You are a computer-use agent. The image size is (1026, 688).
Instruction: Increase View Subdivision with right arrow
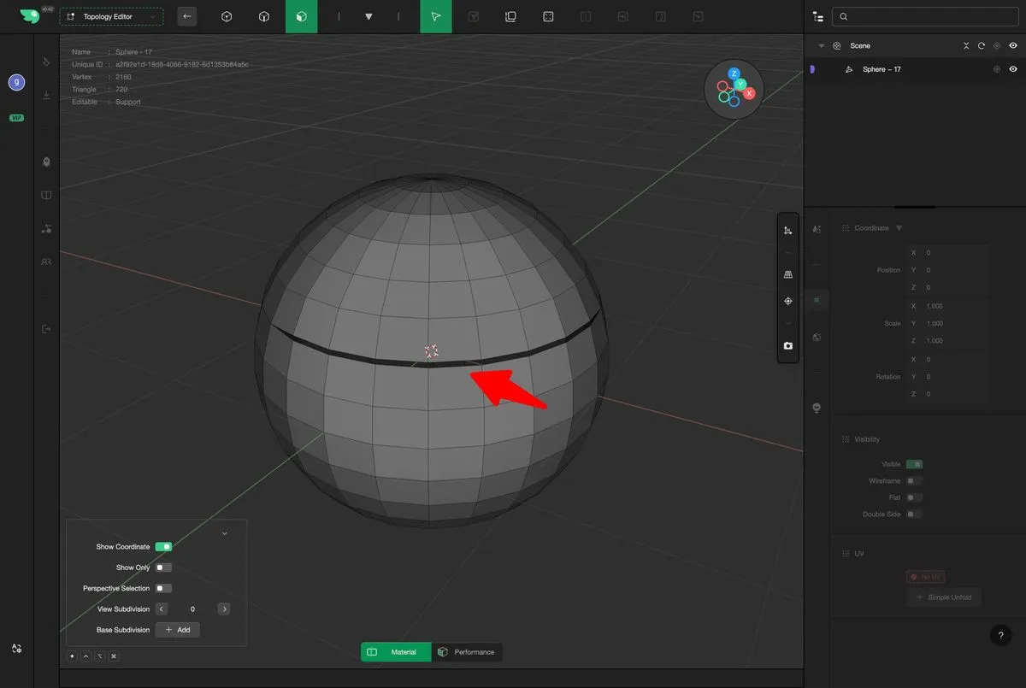[224, 609]
